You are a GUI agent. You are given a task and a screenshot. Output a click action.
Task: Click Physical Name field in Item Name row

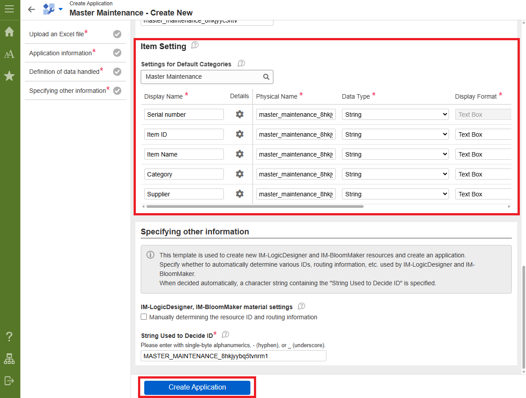tap(296, 154)
